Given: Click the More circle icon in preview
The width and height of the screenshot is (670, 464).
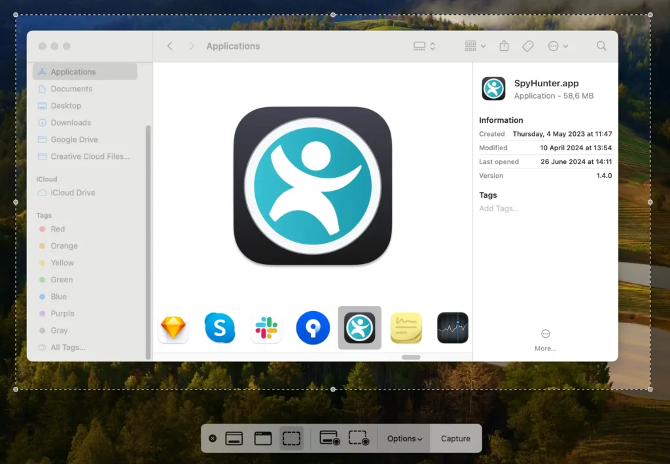Looking at the screenshot, I should tap(545, 334).
